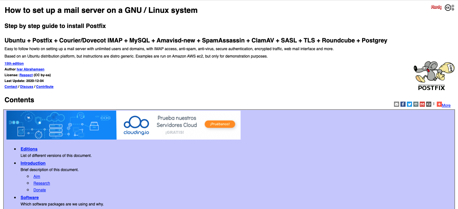This screenshot has height=209, width=458.
Task: Click the orange ¡Pruébanos! button
Action: 220,124
